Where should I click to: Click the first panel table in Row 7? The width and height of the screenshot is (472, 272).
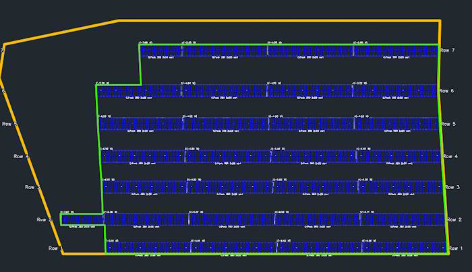coord(160,50)
